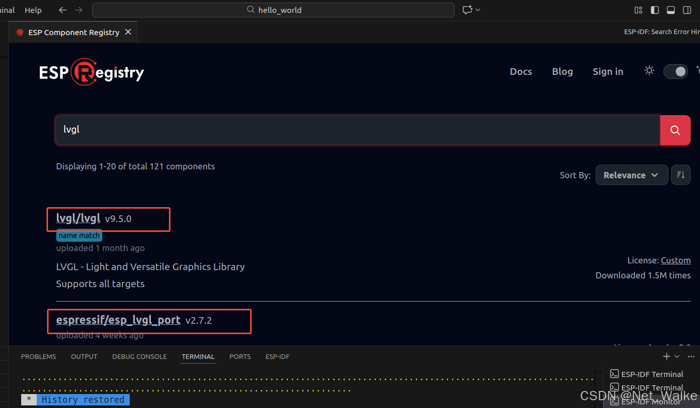Image resolution: width=700 pixels, height=408 pixels.
Task: Open the Customize Layout icon
Action: tap(639, 10)
